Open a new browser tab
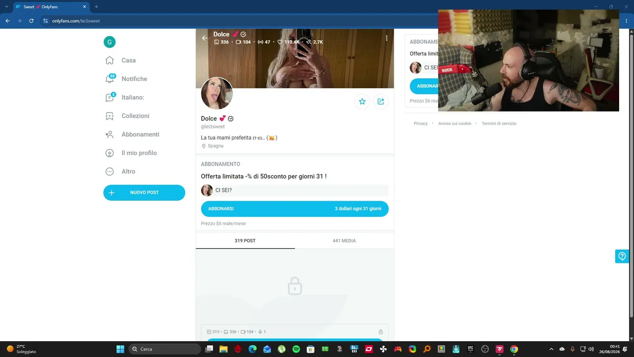This screenshot has width=634, height=357. (x=96, y=7)
